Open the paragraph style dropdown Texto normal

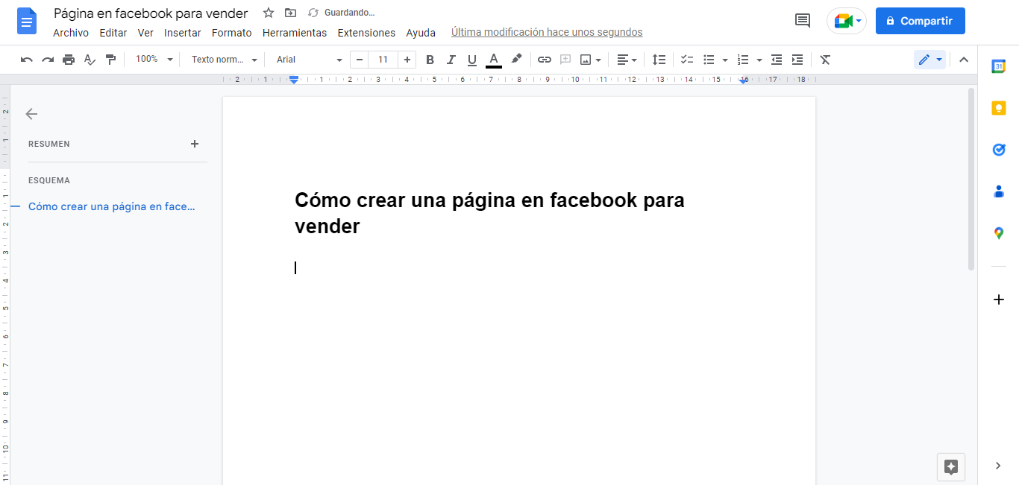(x=224, y=60)
